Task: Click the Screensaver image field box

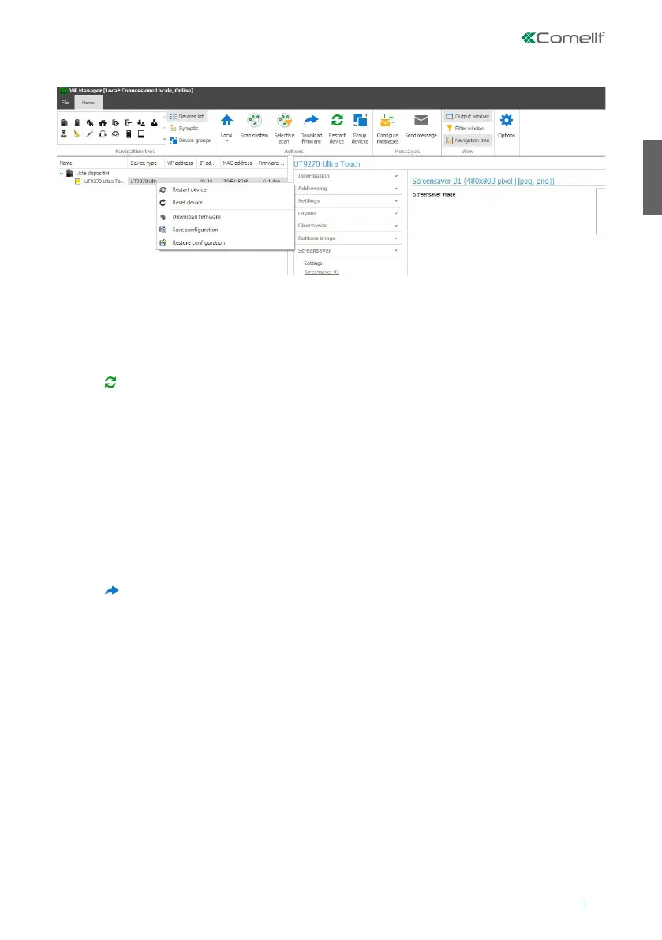Action: click(x=601, y=211)
